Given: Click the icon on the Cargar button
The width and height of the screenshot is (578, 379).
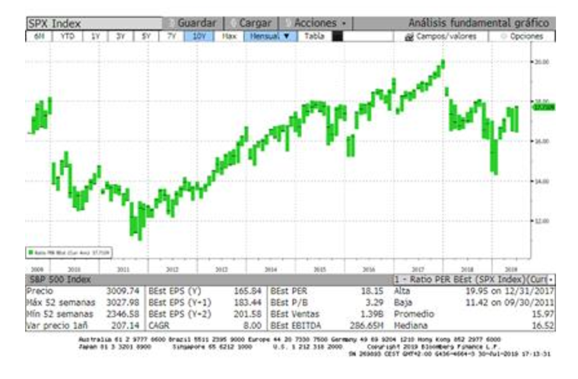Looking at the screenshot, I should click(233, 24).
